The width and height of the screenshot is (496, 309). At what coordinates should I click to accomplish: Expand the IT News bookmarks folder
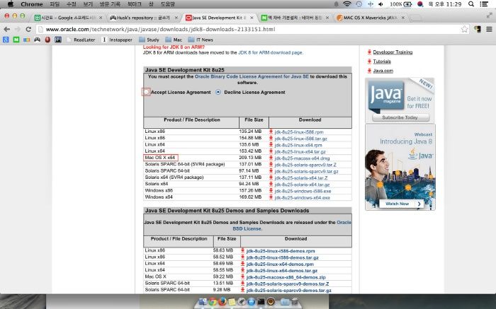pos(201,40)
